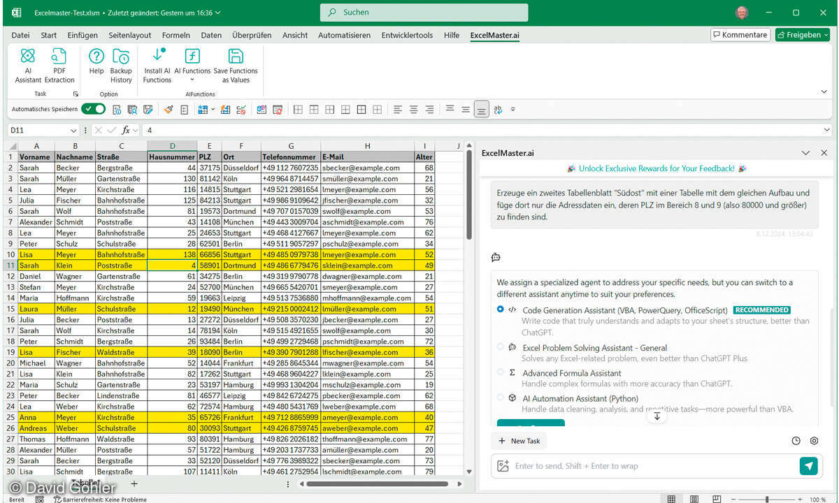Select the ExcelMaster.ai ribbon tab
This screenshot has height=503, width=839.
click(x=494, y=35)
